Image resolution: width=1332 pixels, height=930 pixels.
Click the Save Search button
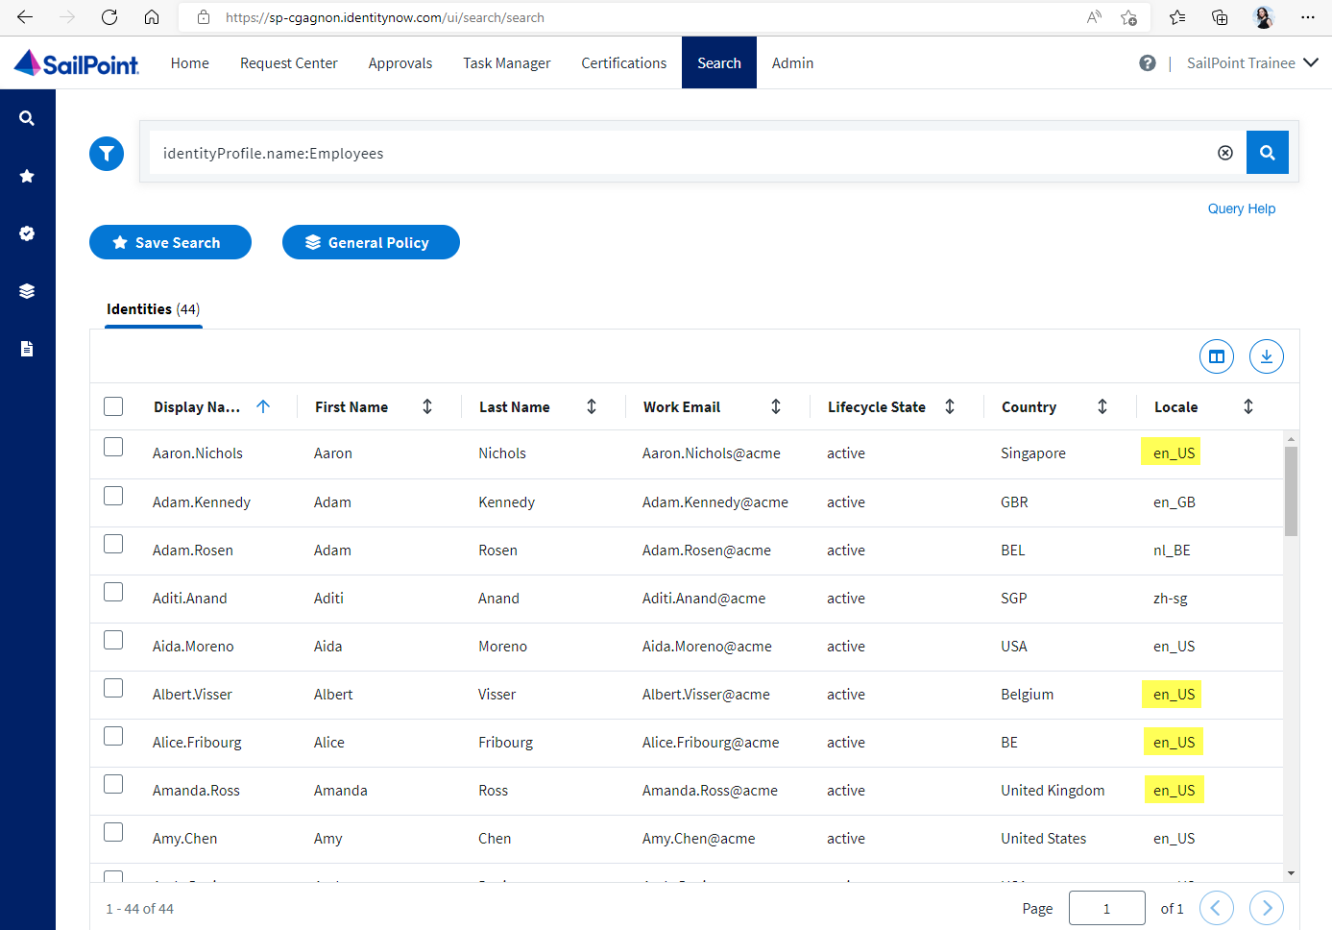(170, 242)
